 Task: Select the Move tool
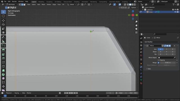pyautogui.click(x=3, y=20)
